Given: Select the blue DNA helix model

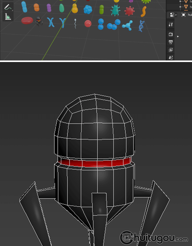Looking at the screenshot, I should (x=141, y=26).
